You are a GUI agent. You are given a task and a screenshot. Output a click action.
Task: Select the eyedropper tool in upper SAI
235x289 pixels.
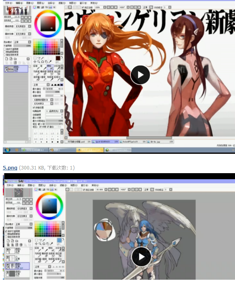pos(50,62)
